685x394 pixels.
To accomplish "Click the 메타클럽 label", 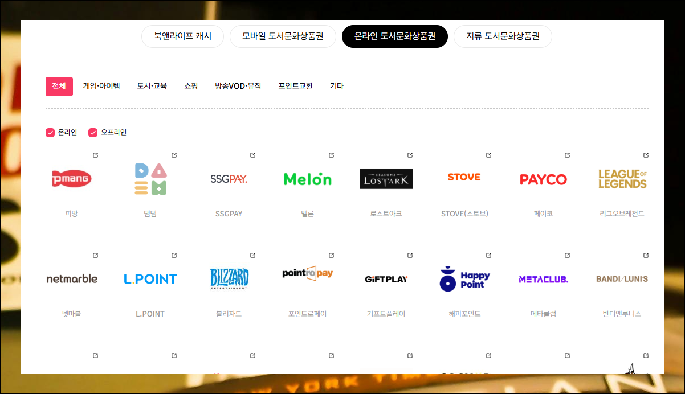I will click(544, 314).
